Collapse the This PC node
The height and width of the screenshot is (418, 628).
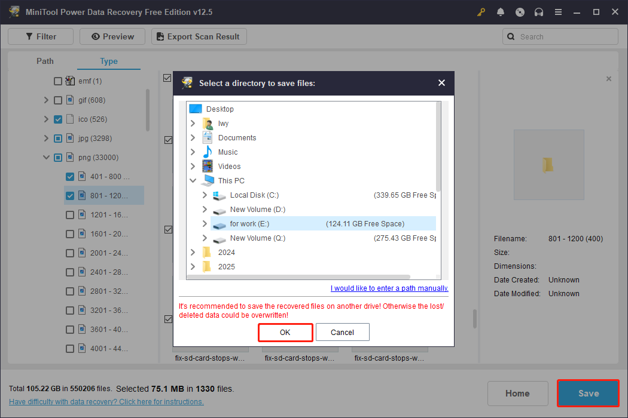coord(193,180)
